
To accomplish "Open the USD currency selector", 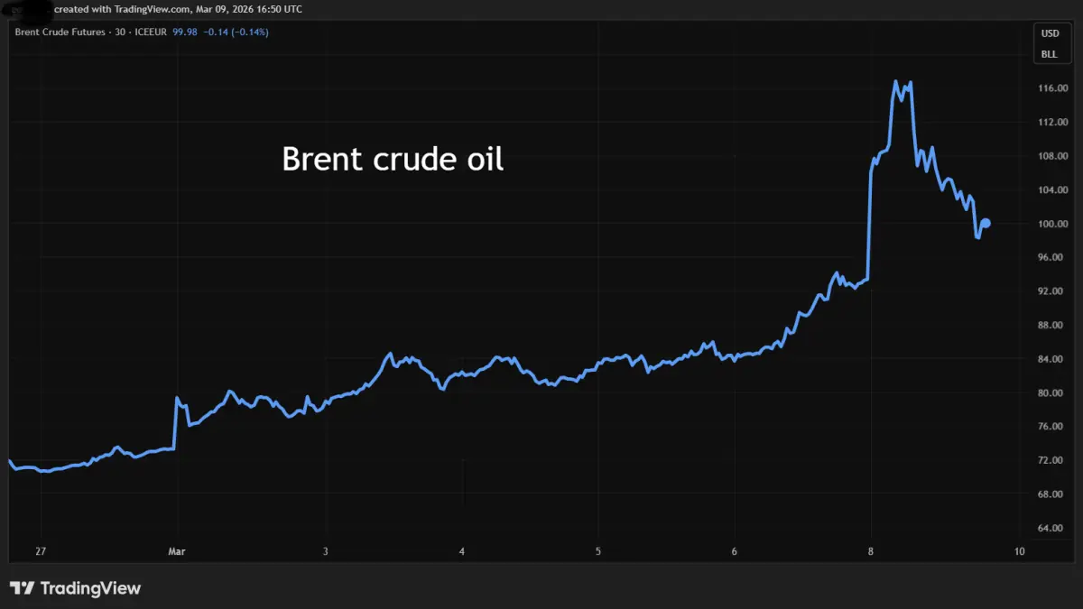I will click(x=1050, y=33).
